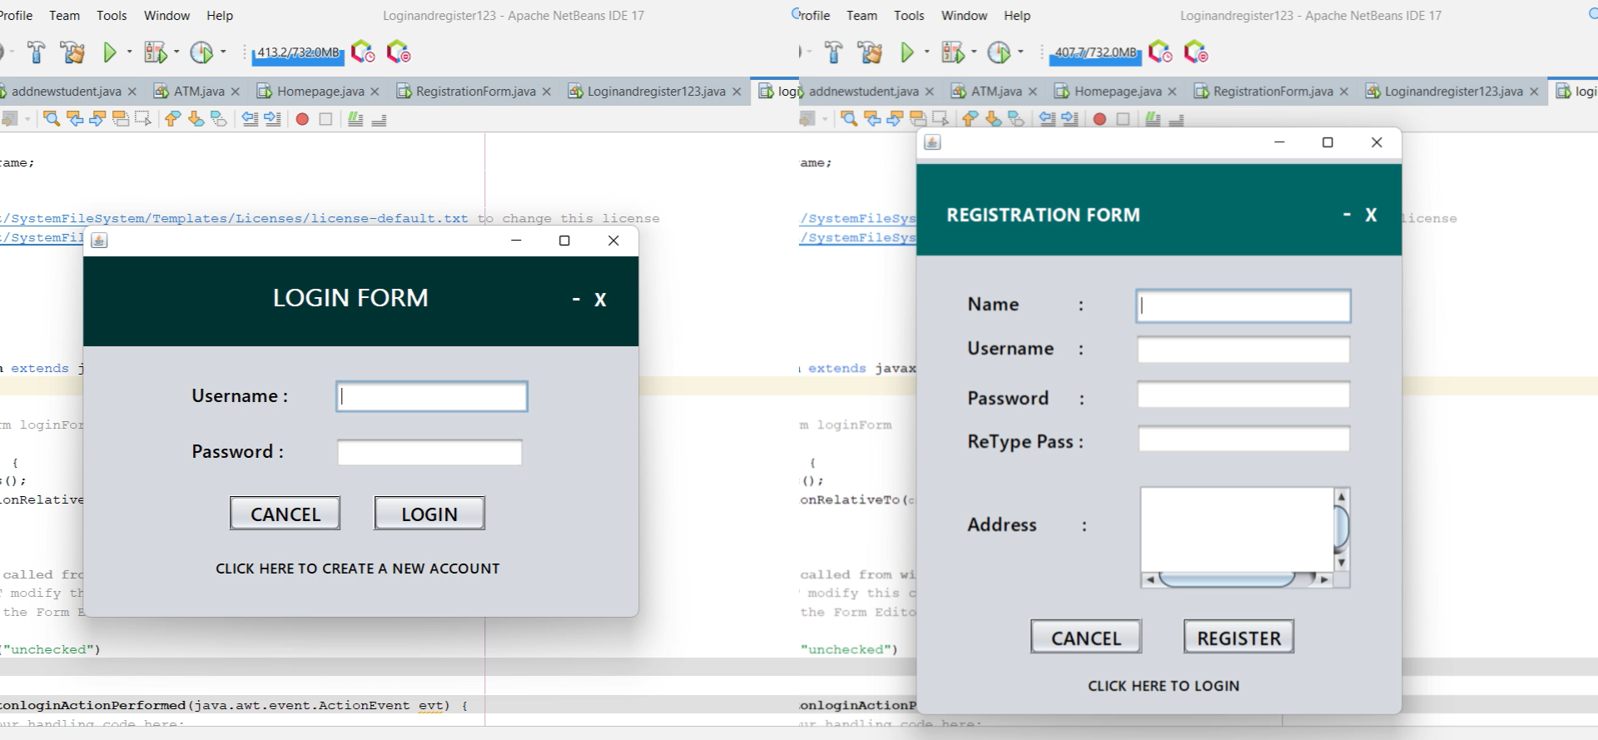This screenshot has width=1598, height=740.
Task: Click Shift Line Right icon in left editor
Action: 272,119
